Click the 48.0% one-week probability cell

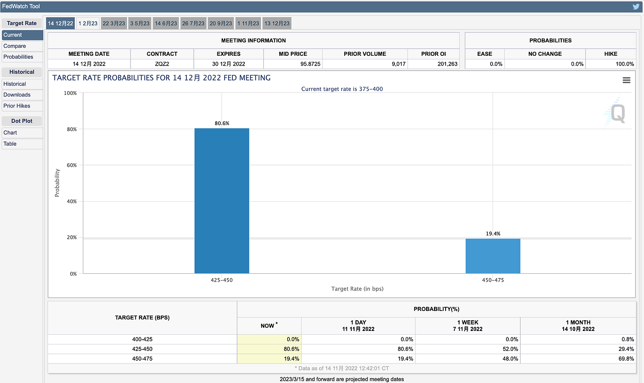pos(468,359)
